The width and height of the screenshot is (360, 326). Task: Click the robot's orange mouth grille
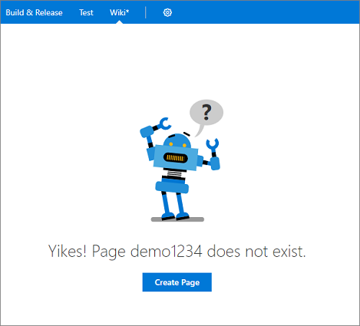tap(176, 158)
